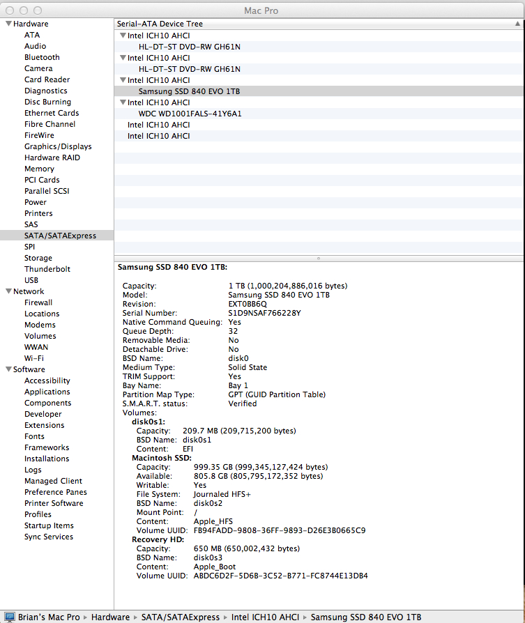The width and height of the screenshot is (525, 623).
Task: Open Locations under Network
Action: tap(42, 314)
